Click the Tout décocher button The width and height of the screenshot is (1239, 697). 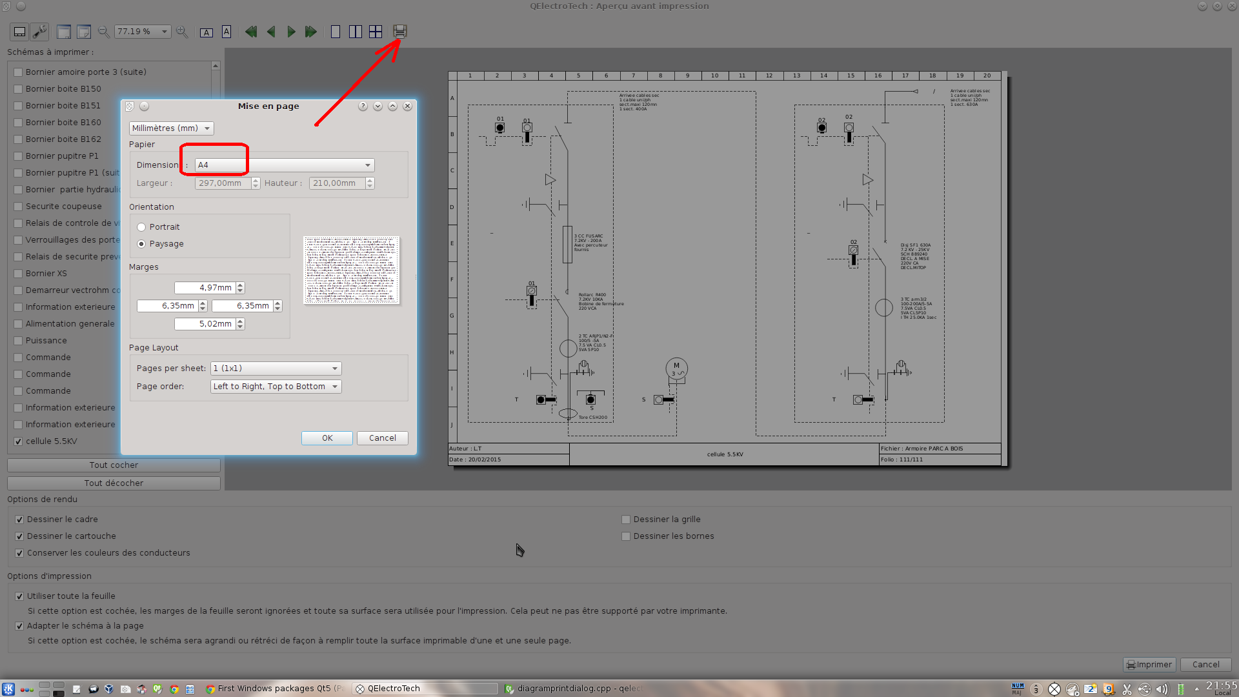pyautogui.click(x=114, y=483)
